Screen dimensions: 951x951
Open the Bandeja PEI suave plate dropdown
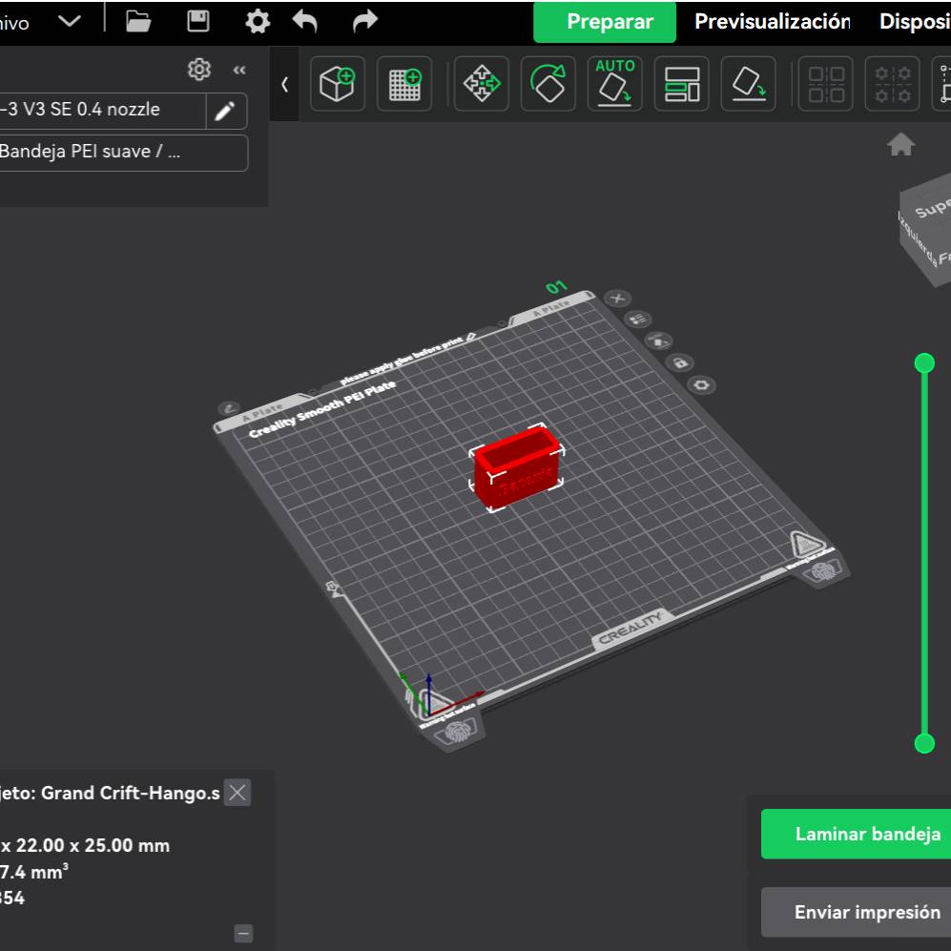tap(122, 153)
